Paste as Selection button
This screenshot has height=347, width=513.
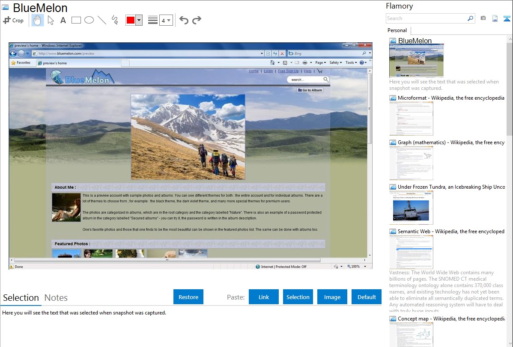coord(298,297)
